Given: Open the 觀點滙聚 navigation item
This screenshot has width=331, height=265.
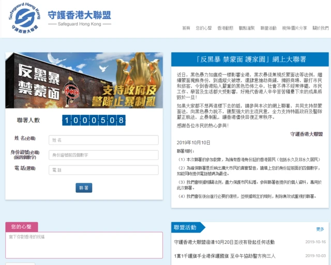Looking at the screenshot, I should tap(247, 28).
